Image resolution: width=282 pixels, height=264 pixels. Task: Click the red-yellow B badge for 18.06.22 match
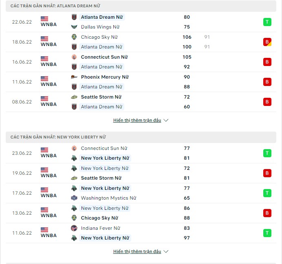pos(267,42)
